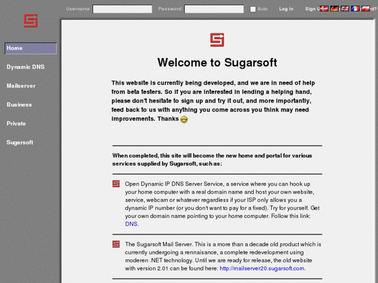The width and height of the screenshot is (378, 283).
Task: Click the Log In button
Action: pos(286,9)
